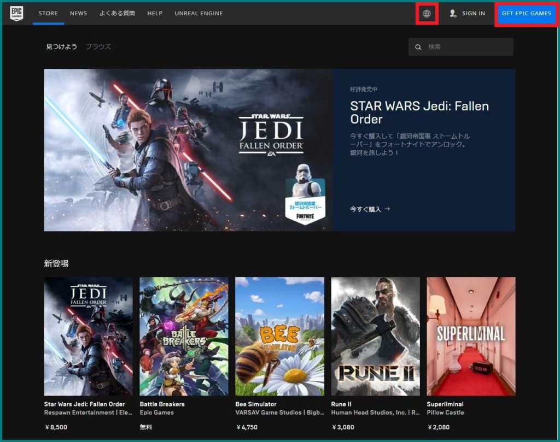Click 'Rune II' title text

pyautogui.click(x=341, y=404)
